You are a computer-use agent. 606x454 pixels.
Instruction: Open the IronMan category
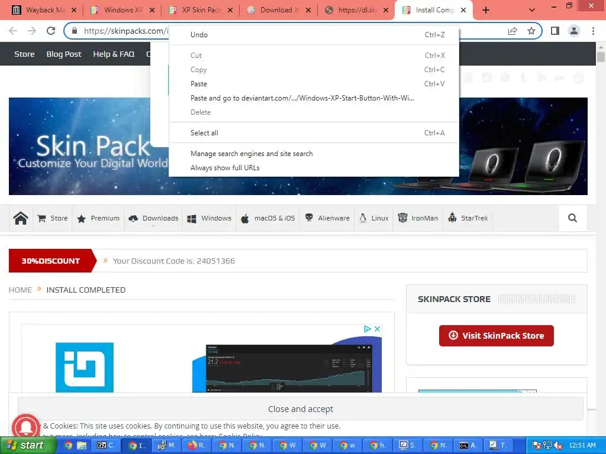[418, 218]
